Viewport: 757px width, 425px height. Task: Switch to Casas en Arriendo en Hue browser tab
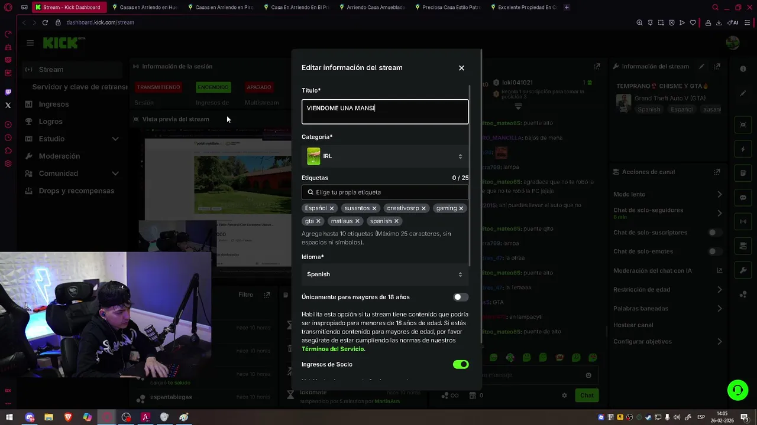(x=144, y=7)
